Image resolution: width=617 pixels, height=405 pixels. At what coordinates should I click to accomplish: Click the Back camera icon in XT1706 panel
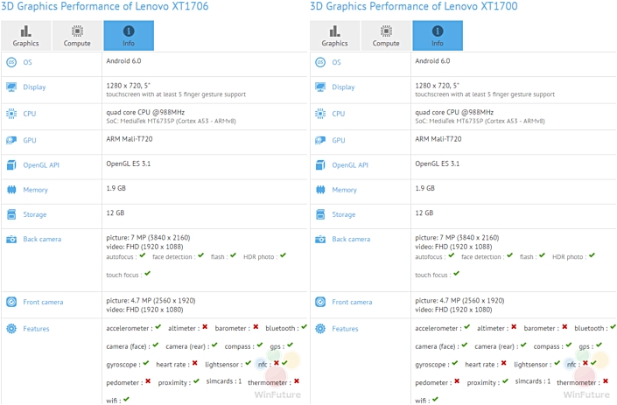pos(11,239)
